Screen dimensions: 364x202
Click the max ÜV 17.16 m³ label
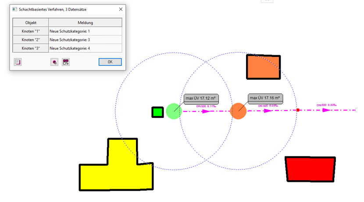point(266,98)
